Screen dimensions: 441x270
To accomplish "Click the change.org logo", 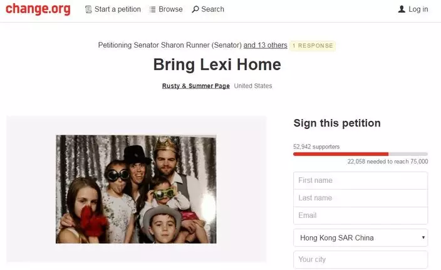I will 38,9.
